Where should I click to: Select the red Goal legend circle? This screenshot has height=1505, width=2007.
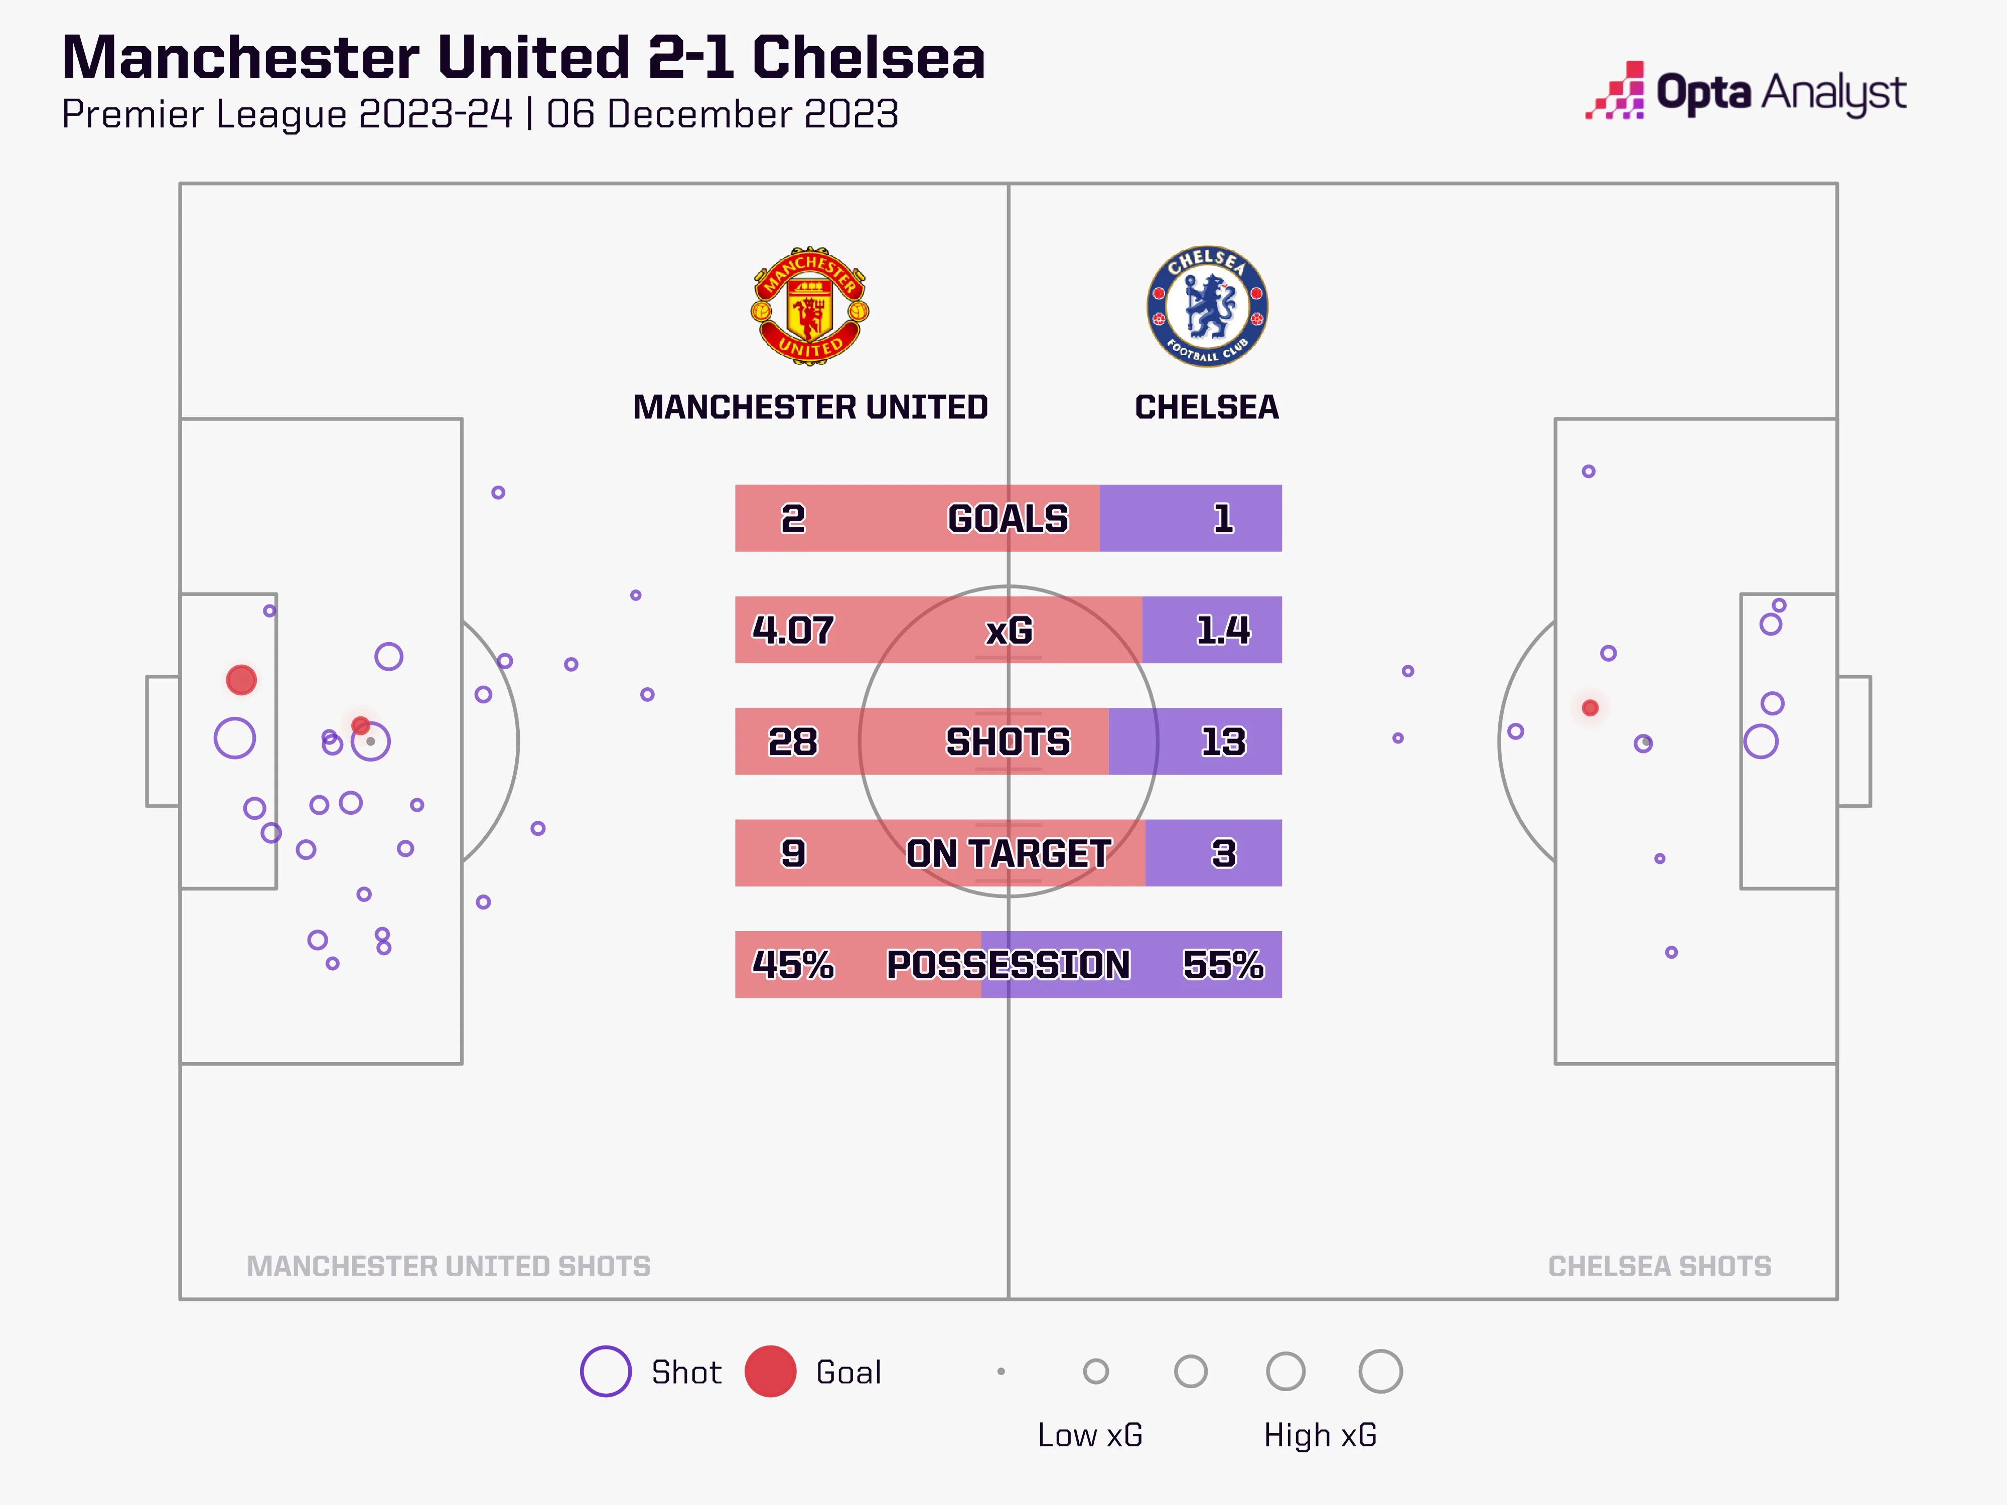coord(769,1371)
